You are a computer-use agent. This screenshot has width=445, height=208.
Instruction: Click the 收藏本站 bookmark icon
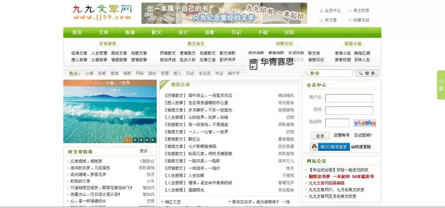tap(350, 20)
